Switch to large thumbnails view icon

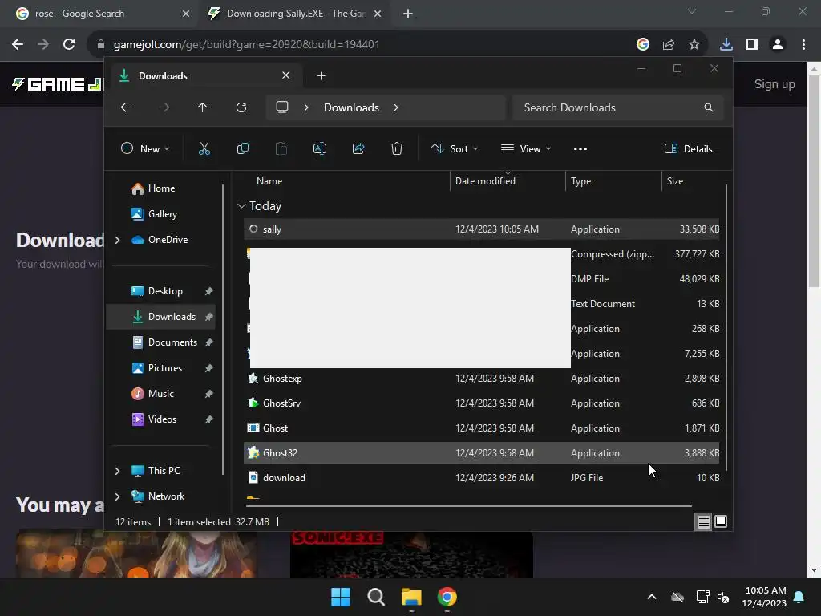coord(721,521)
